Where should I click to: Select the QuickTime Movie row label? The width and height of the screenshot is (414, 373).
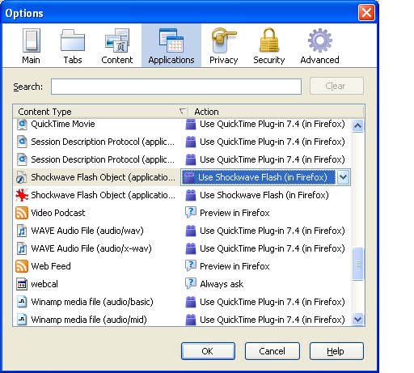tap(63, 124)
